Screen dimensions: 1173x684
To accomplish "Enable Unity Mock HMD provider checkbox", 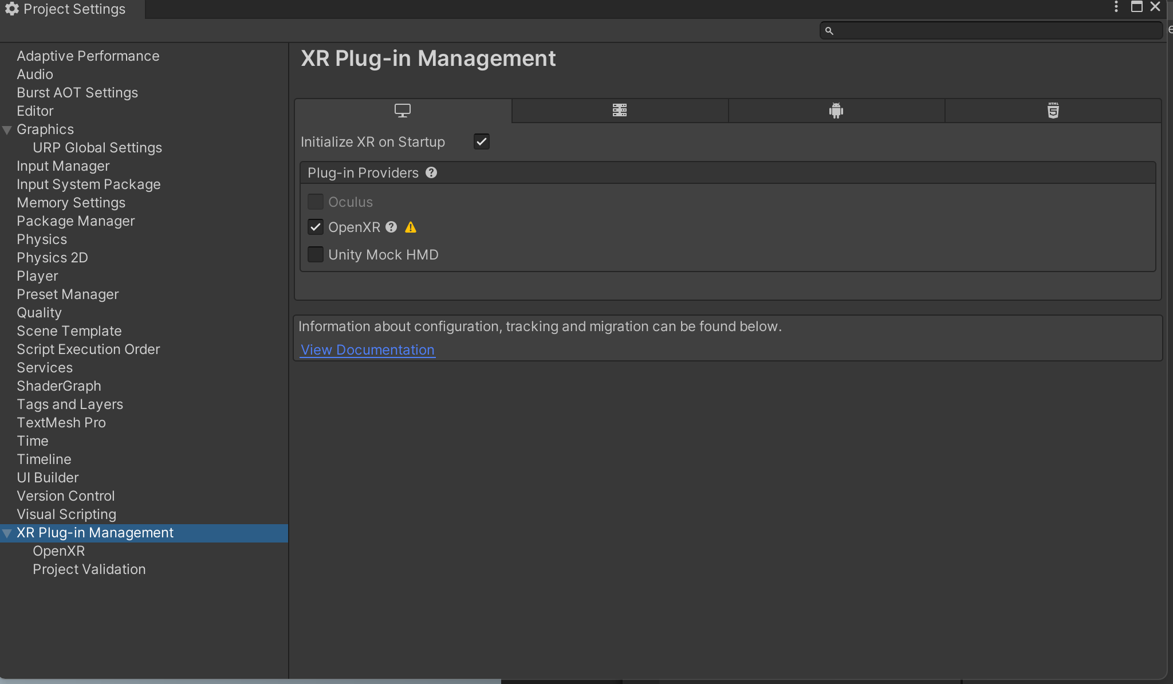I will tap(316, 254).
